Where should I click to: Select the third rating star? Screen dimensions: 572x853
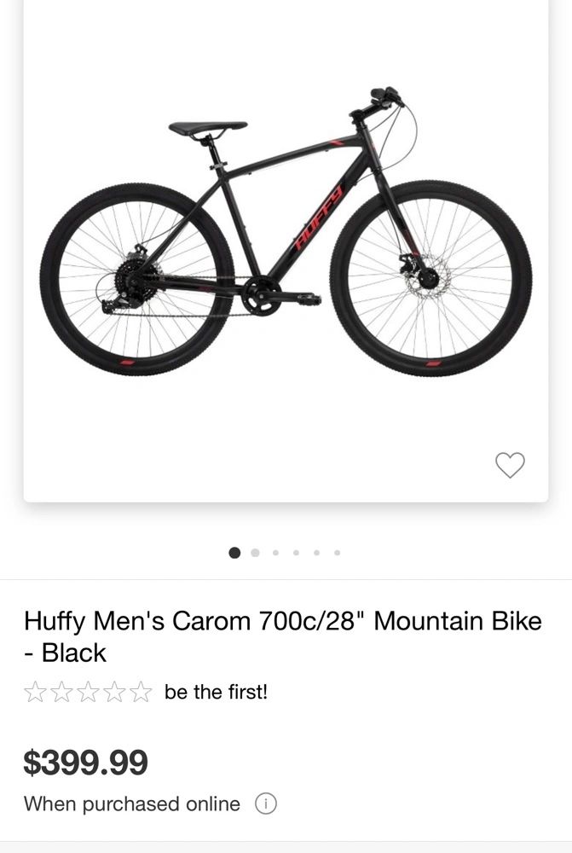88,692
